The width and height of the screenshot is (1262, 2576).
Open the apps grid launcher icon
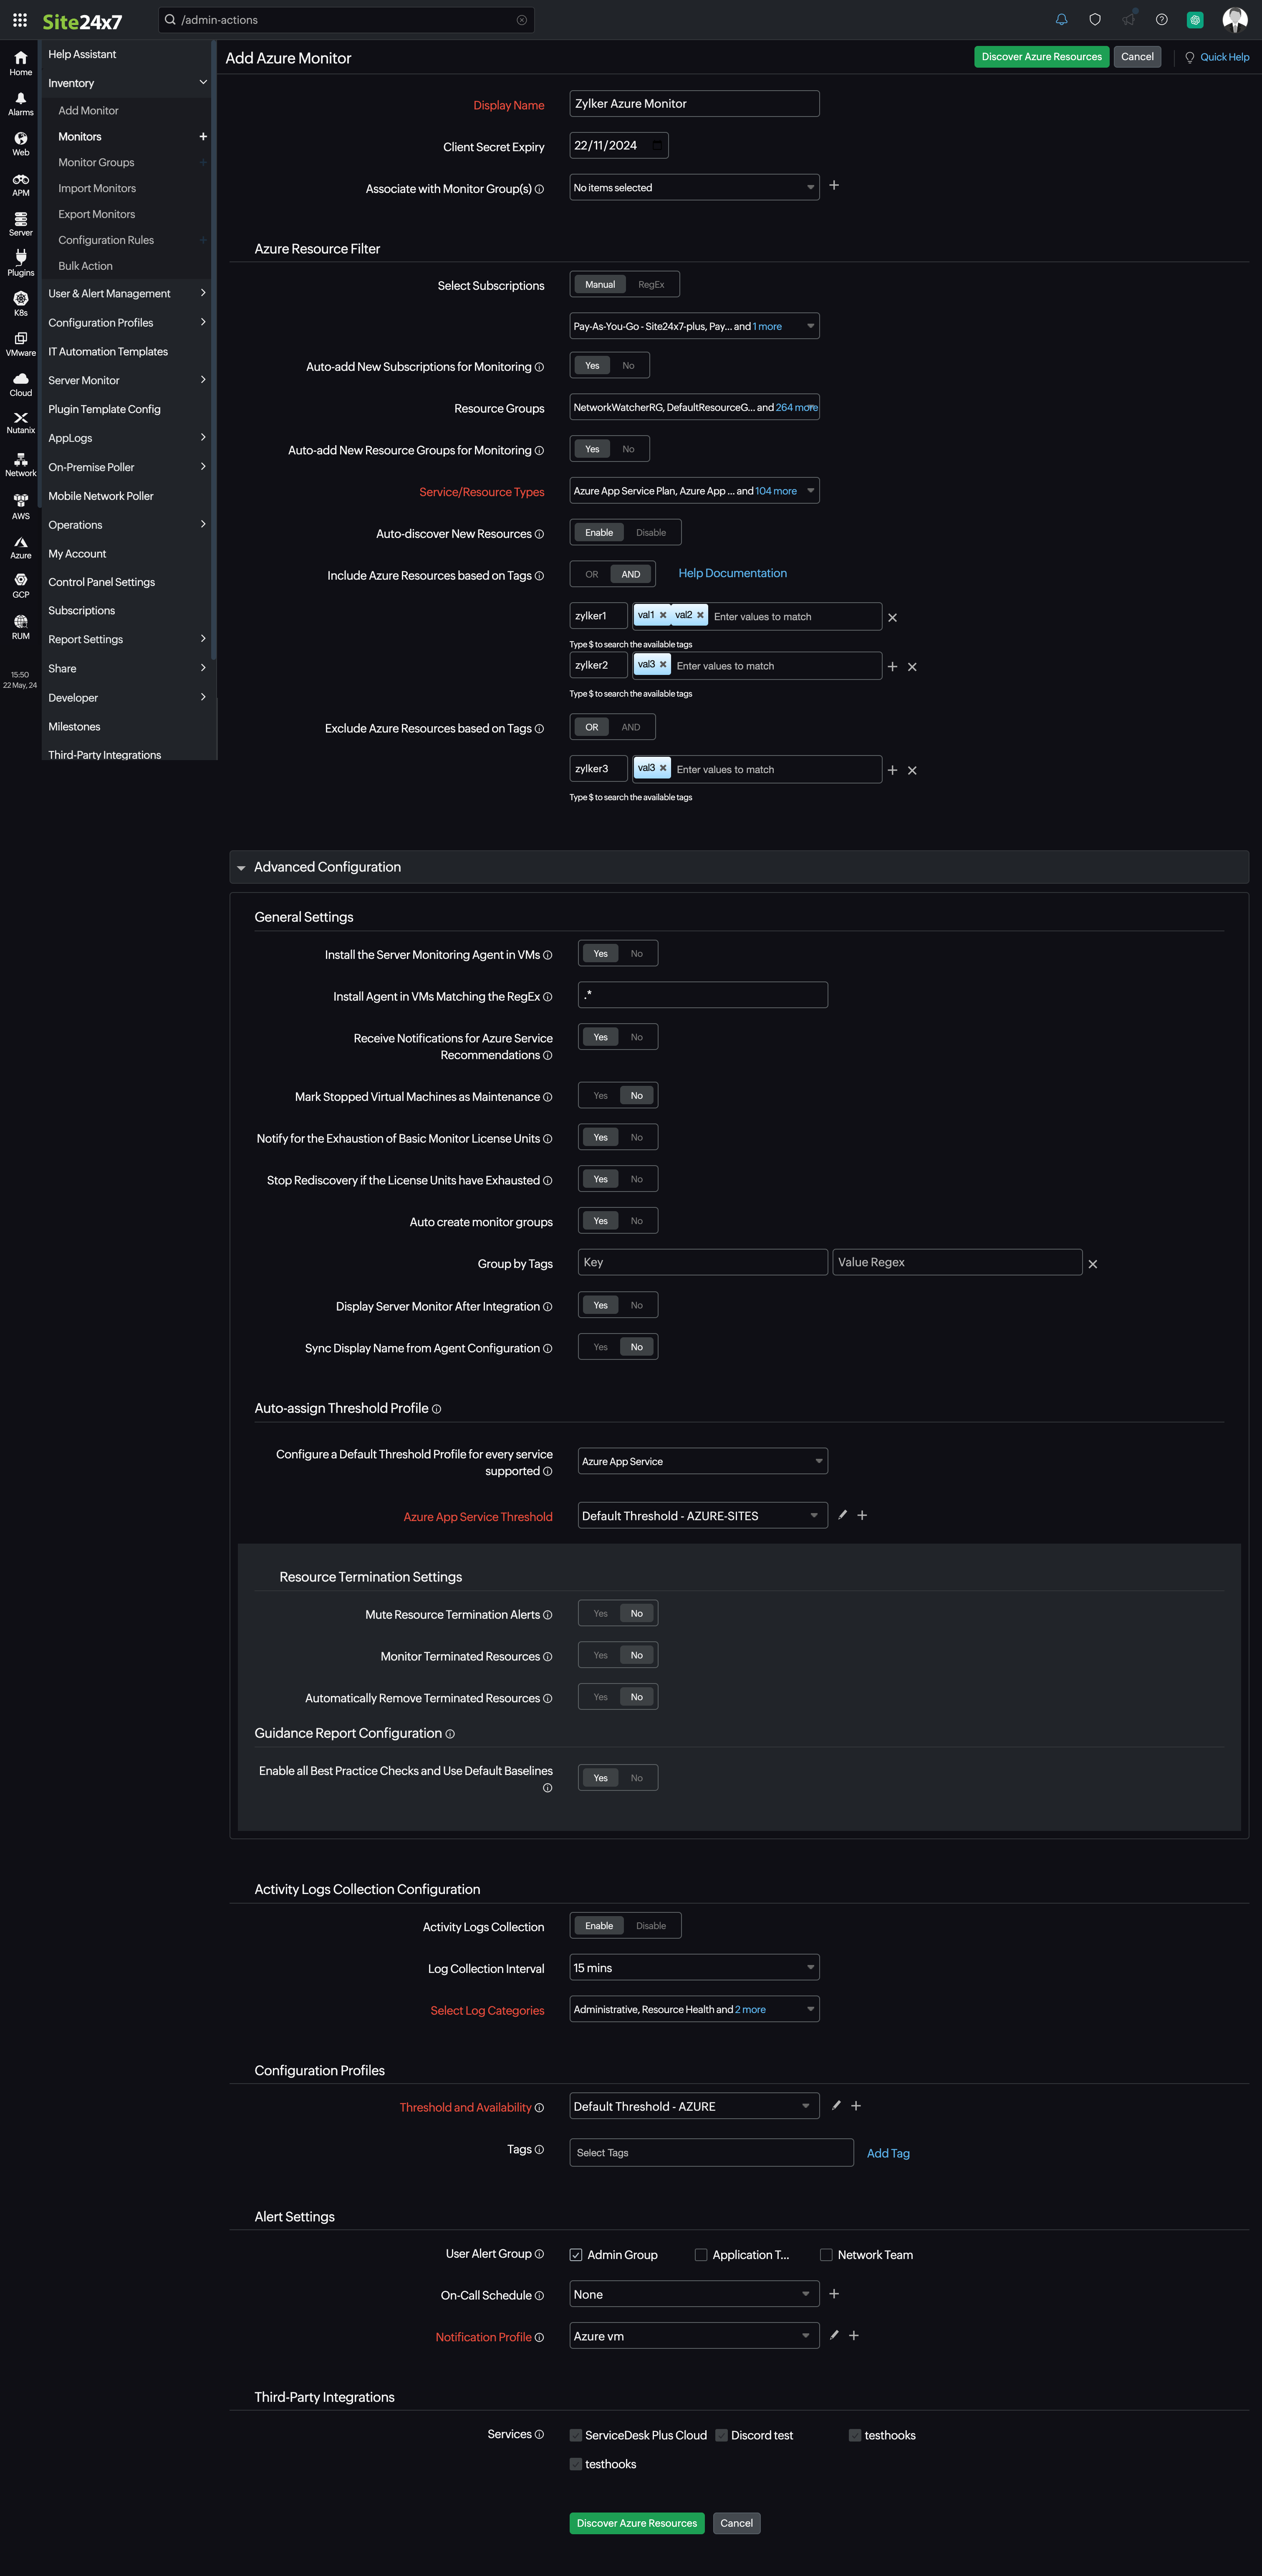pos(20,20)
